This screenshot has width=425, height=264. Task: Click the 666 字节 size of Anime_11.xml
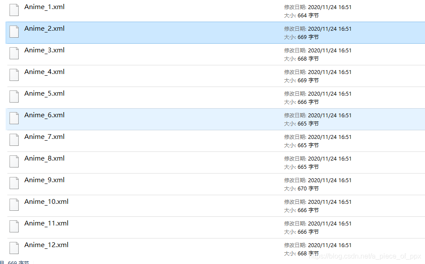click(x=308, y=232)
